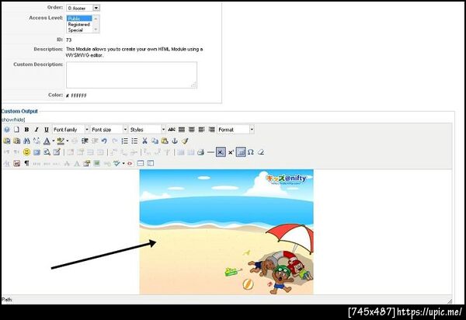Insert a numbered list
The width and height of the screenshot is (466, 320).
tap(125, 141)
